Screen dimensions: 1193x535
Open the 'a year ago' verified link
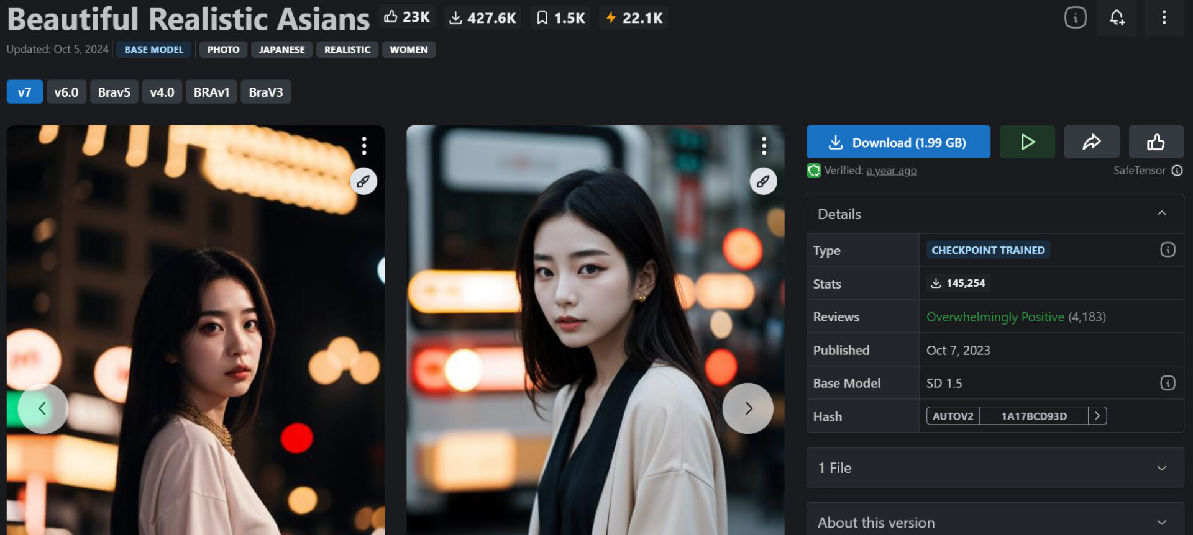tap(891, 171)
